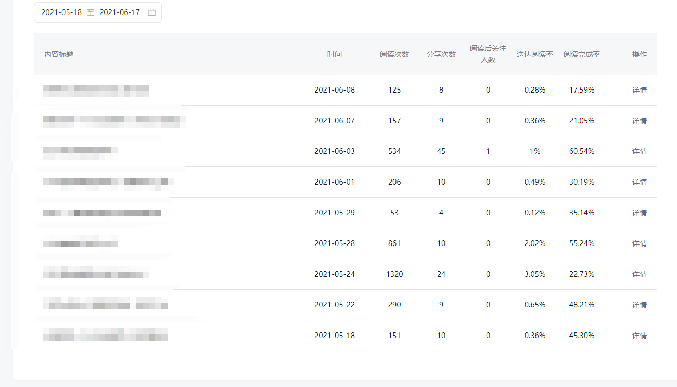Open 详情 for the 2021-05-18 article
Image resolution: width=677 pixels, height=387 pixels.
[x=639, y=336]
